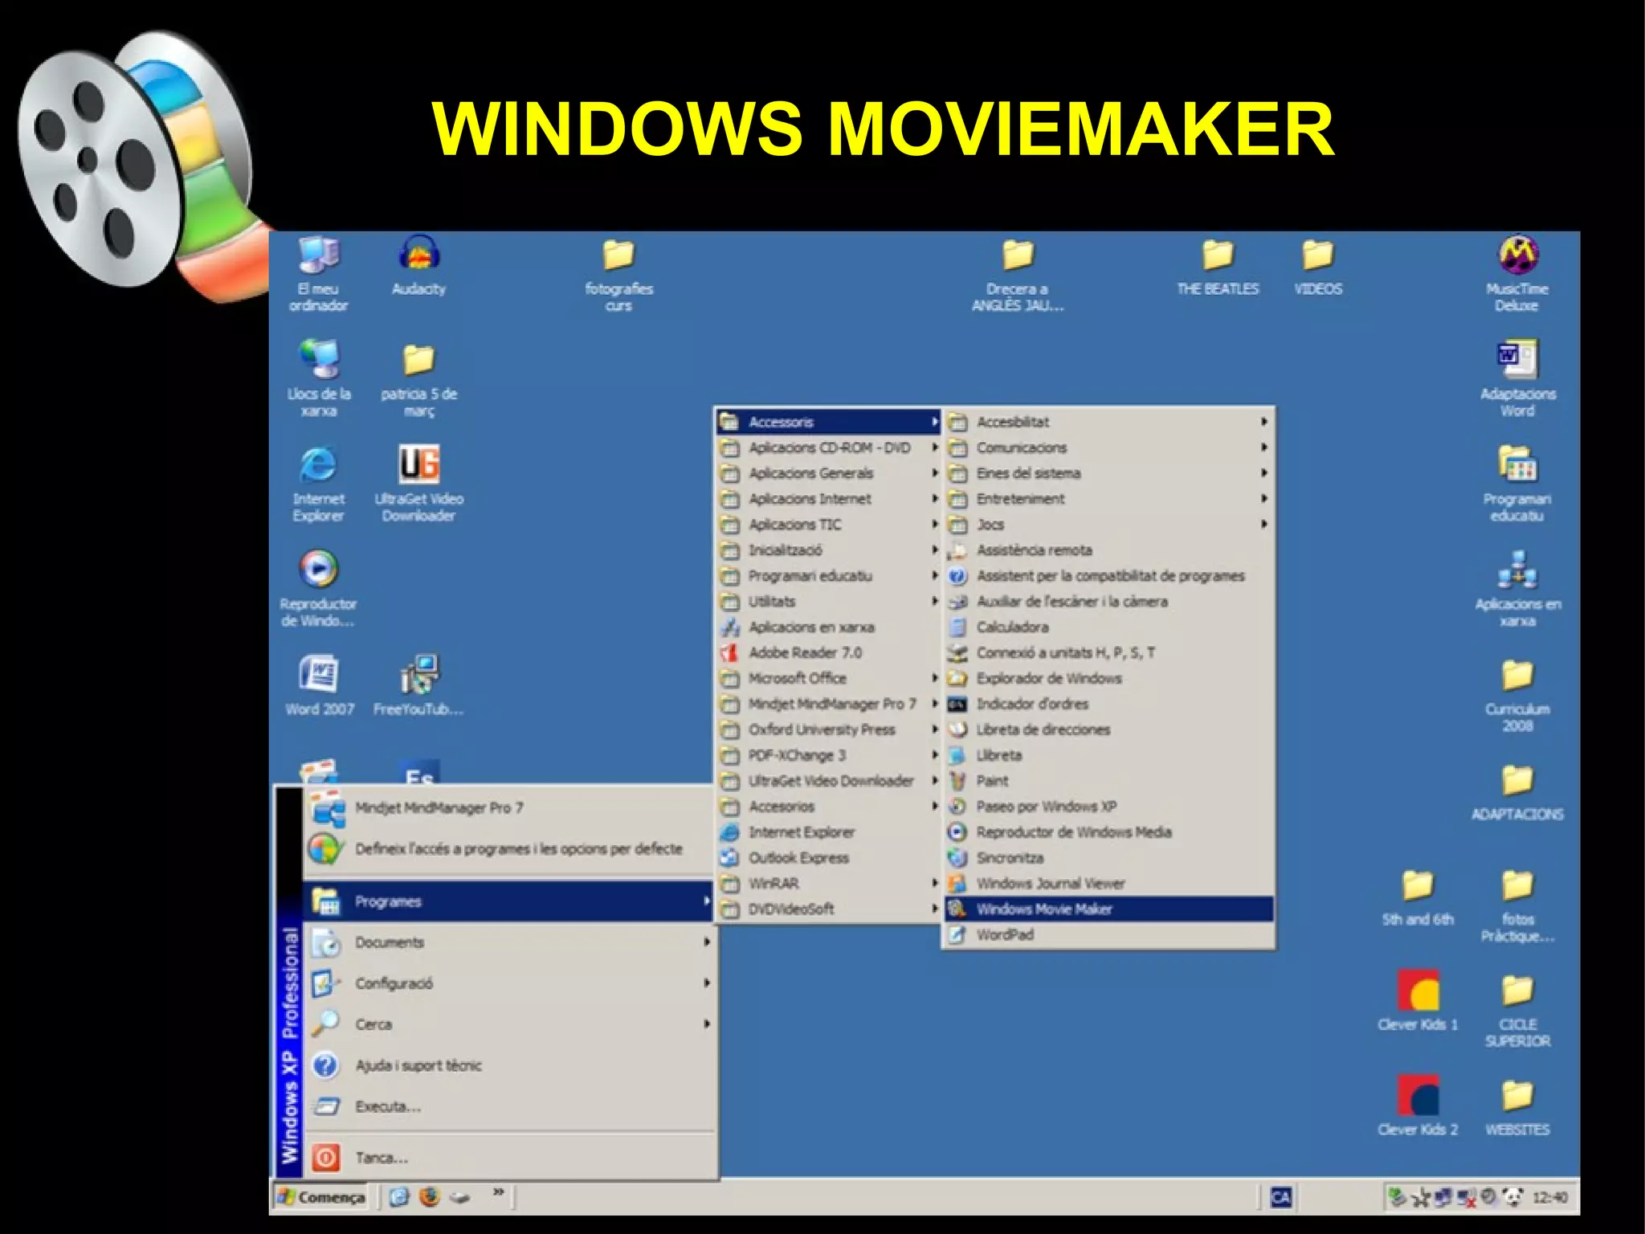Screen dimensions: 1645x1234
Task: Open Llocs de la xarxa icon
Action: tap(319, 378)
